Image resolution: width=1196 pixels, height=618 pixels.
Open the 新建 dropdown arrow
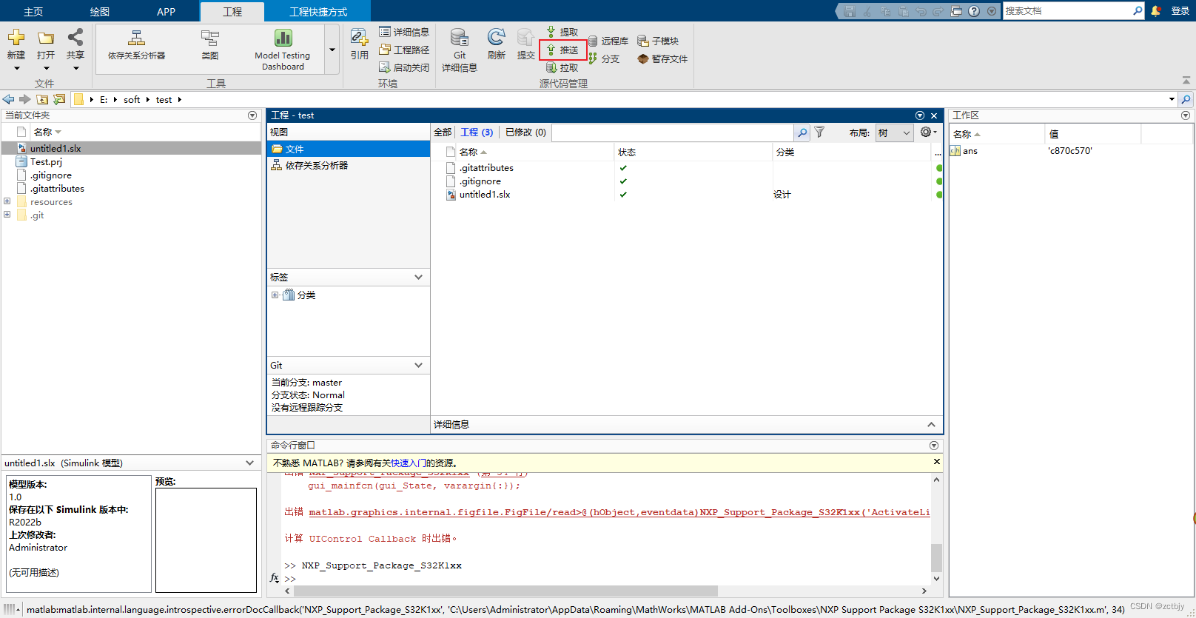click(x=16, y=68)
